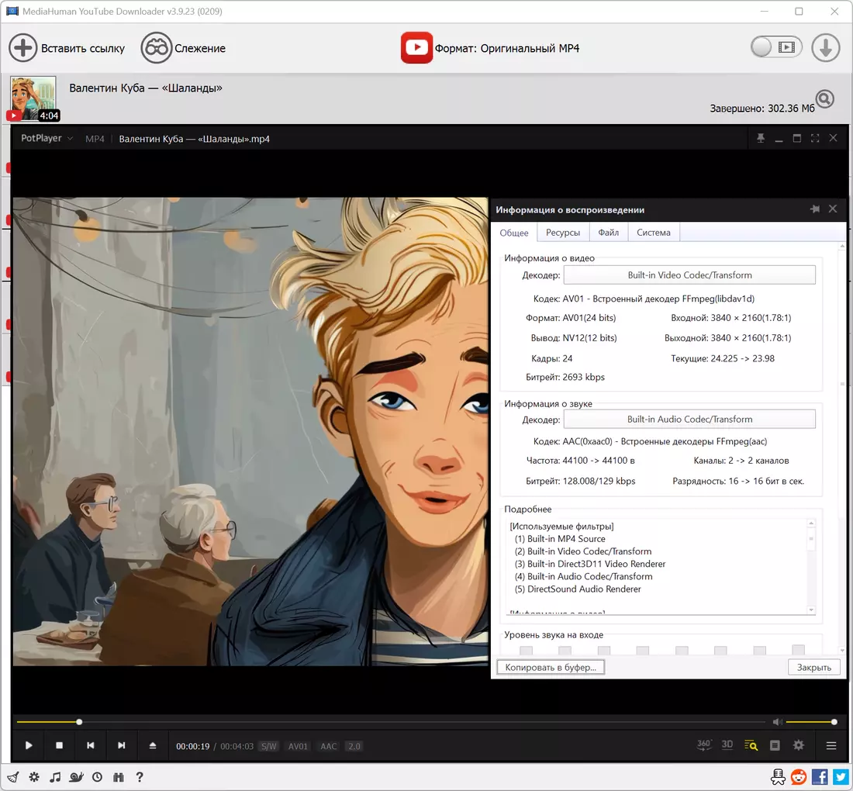Image resolution: width=853 pixels, height=791 pixels.
Task: Switch to the Система tab
Action: pyautogui.click(x=654, y=233)
